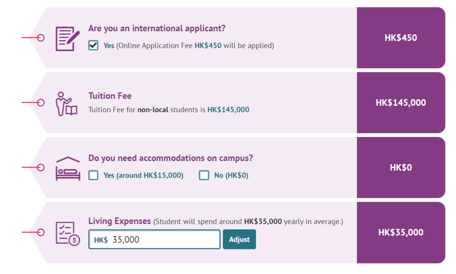Click the HK$450 text in application fee note

[208, 46]
